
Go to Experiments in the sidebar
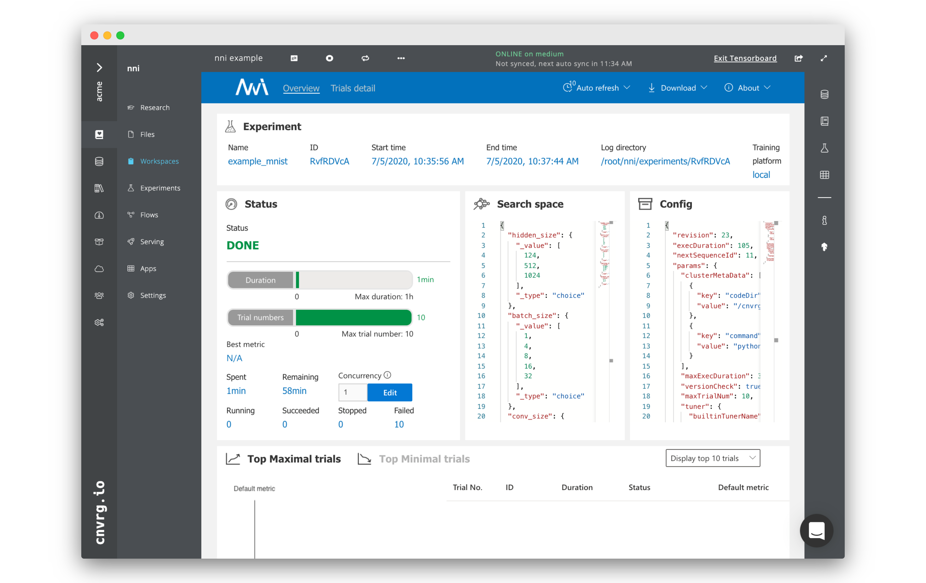[154, 188]
